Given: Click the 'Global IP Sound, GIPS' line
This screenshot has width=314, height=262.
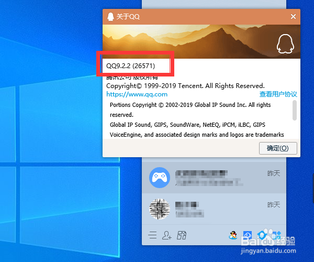Looking at the screenshot, I should coord(187,125).
